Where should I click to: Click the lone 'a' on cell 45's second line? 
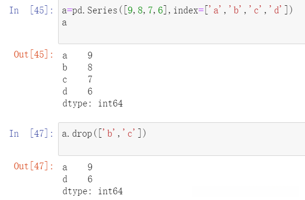(x=65, y=23)
